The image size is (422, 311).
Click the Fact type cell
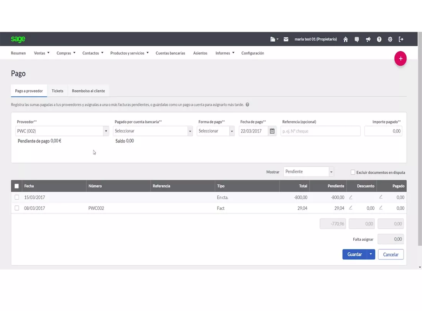(x=221, y=208)
